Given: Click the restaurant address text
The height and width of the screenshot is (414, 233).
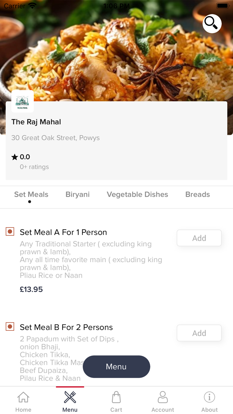Looking at the screenshot, I should coord(56,137).
